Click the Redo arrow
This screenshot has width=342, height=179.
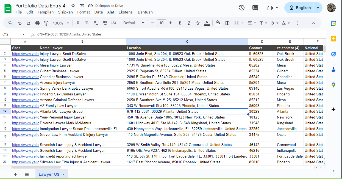point(29,23)
